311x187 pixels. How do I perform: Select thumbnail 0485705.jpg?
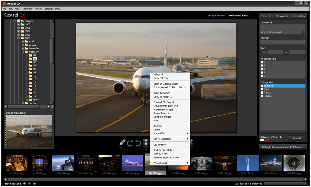coord(294,163)
